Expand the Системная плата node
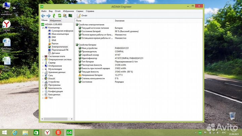242x136 pixels. 43,57
